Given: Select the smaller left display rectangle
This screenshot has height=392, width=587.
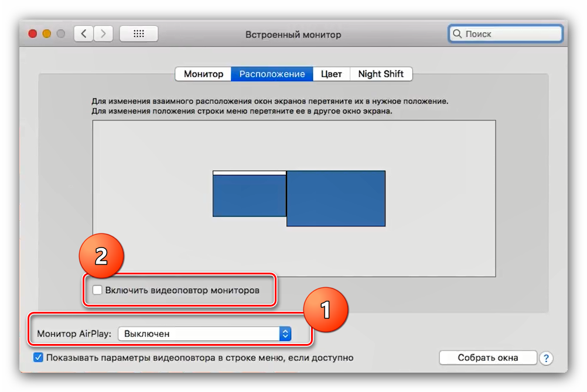Looking at the screenshot, I should (249, 196).
